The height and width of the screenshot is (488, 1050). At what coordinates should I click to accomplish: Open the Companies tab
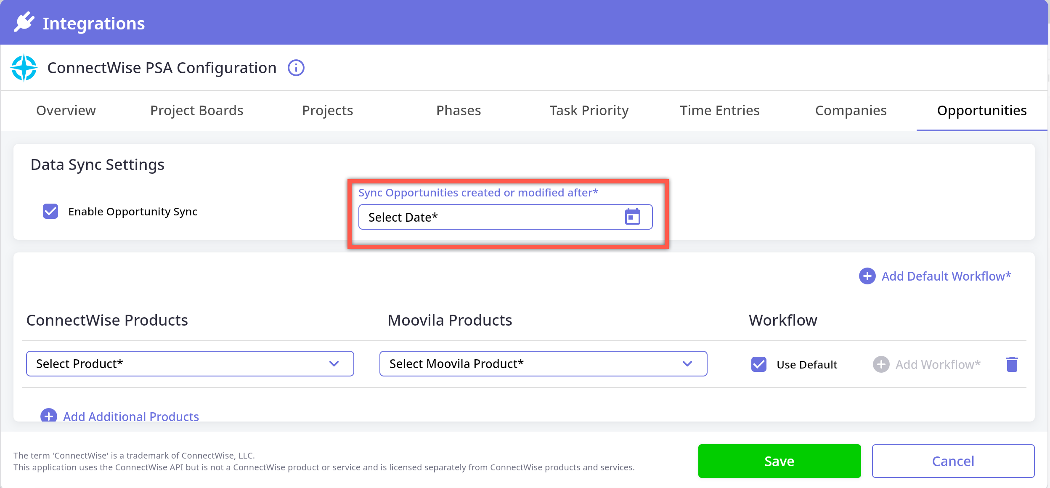click(x=851, y=111)
